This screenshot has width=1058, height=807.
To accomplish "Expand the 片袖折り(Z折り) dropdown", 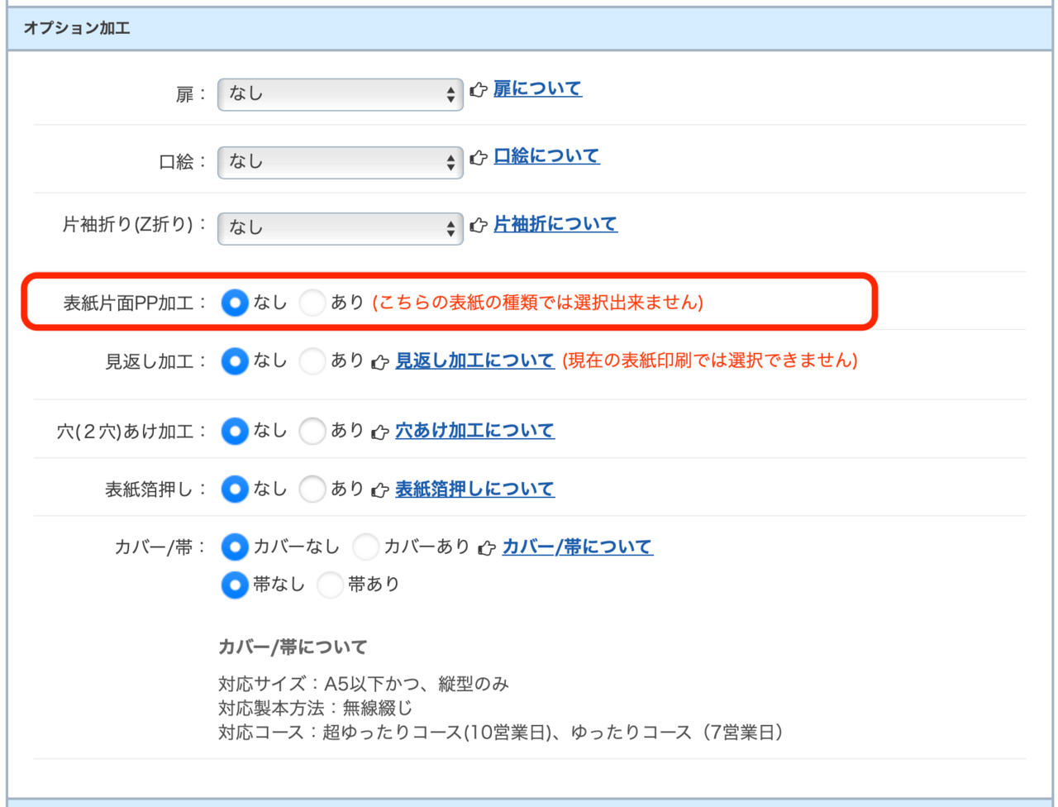I will pos(339,227).
